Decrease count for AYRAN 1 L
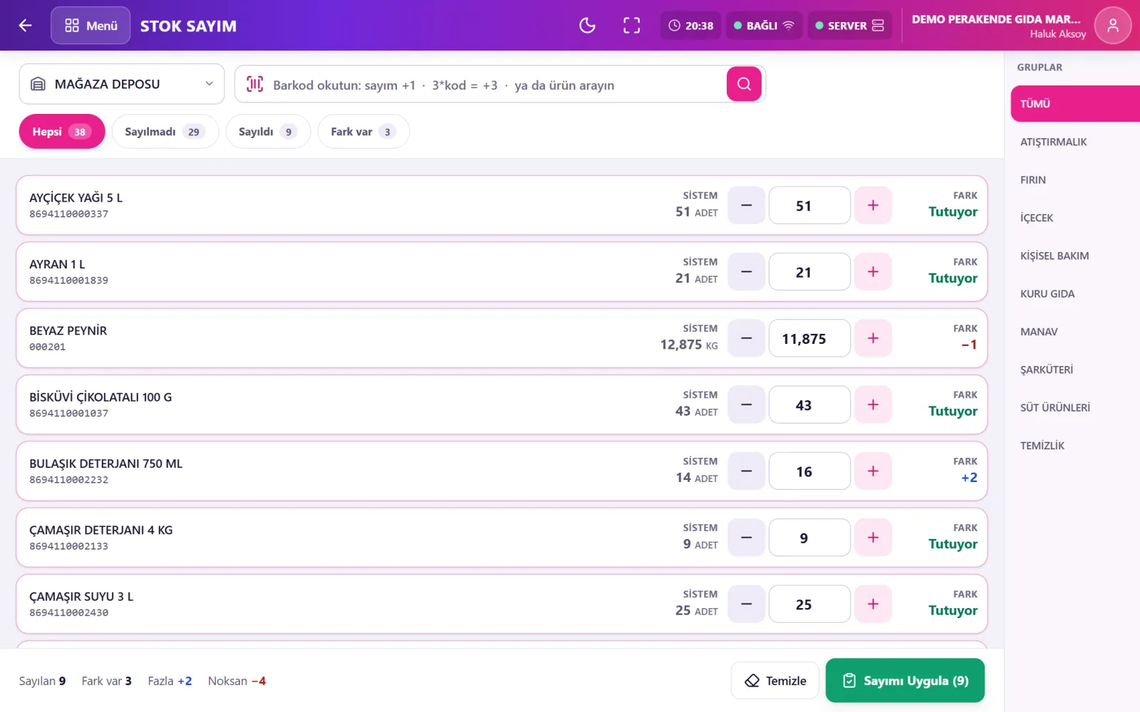1140x712 pixels. 746,272
